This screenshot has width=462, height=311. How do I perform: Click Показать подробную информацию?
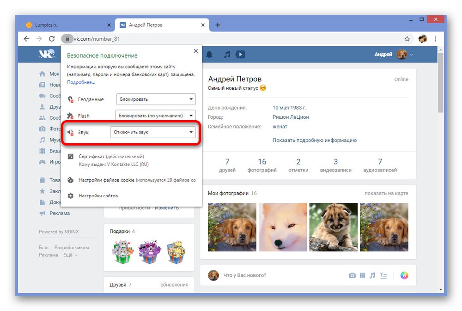(314, 140)
